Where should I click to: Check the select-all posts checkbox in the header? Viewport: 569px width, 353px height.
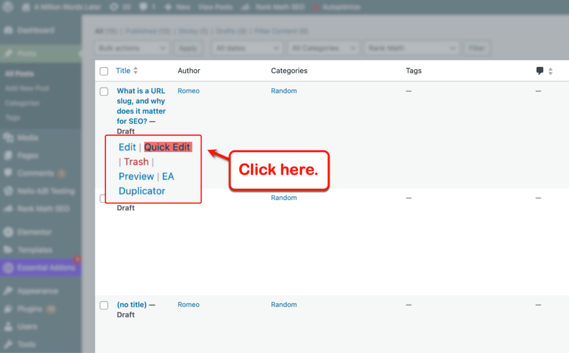(104, 71)
